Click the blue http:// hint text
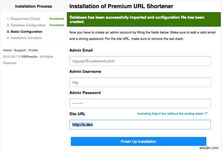Viewport: 222px width, 151px height. (x=173, y=114)
